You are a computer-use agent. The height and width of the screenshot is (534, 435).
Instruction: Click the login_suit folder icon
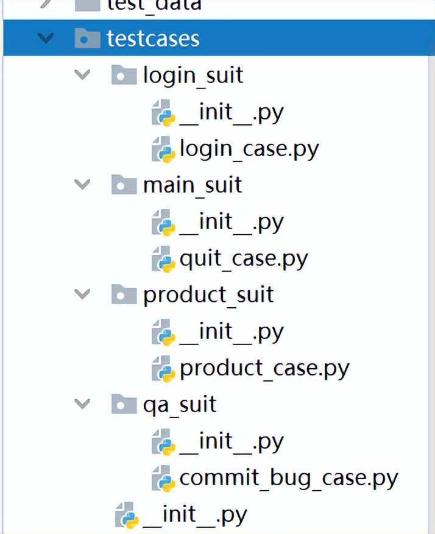[x=124, y=76]
